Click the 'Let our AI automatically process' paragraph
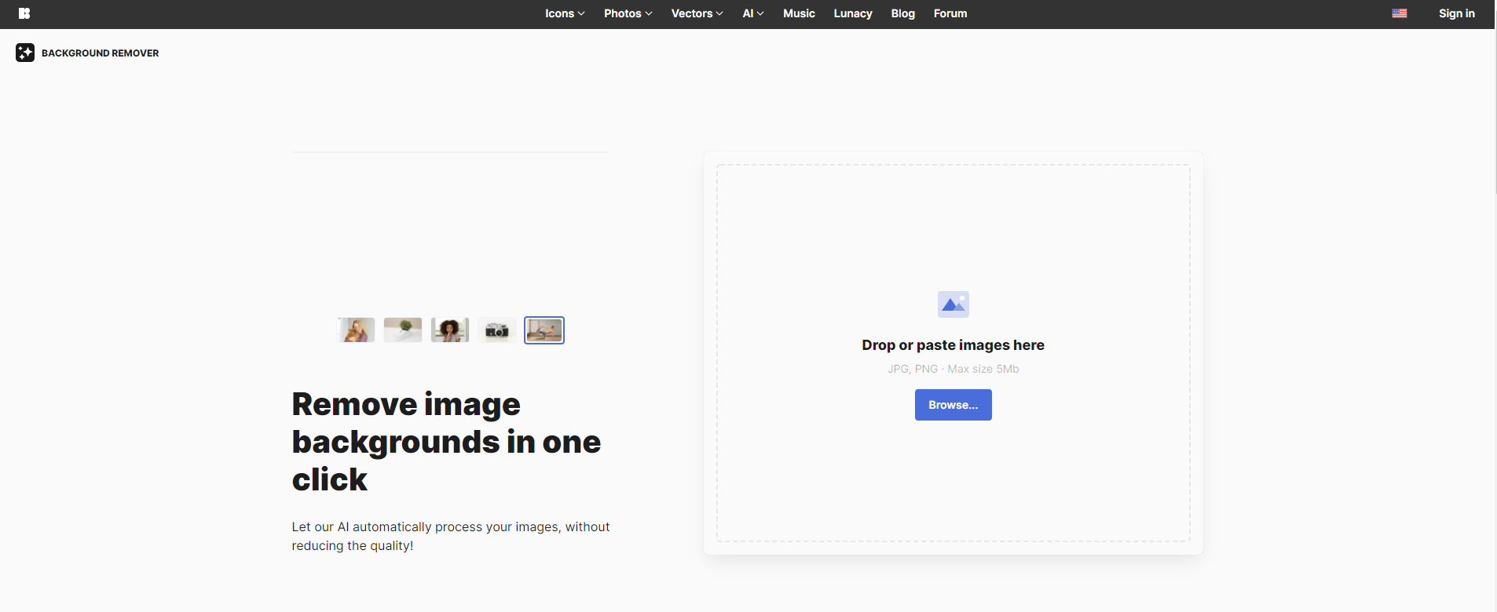The image size is (1497, 612). (451, 536)
